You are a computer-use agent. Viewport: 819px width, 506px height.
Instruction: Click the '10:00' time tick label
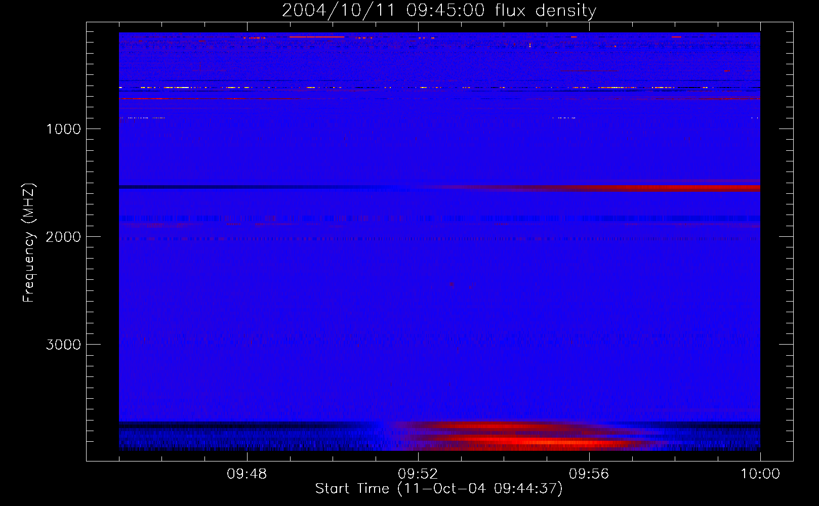coord(760,474)
